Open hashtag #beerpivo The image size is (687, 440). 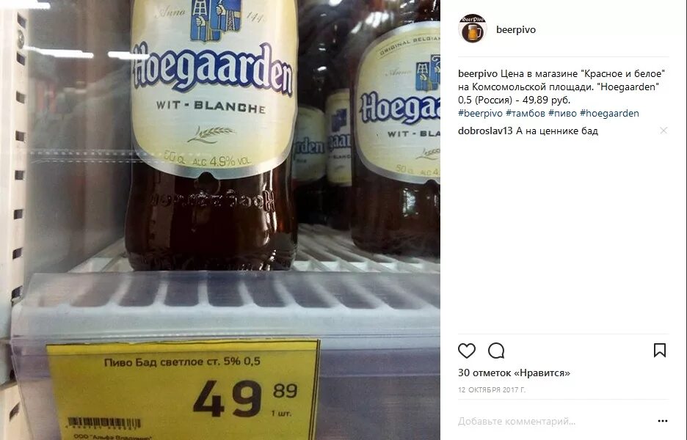480,113
